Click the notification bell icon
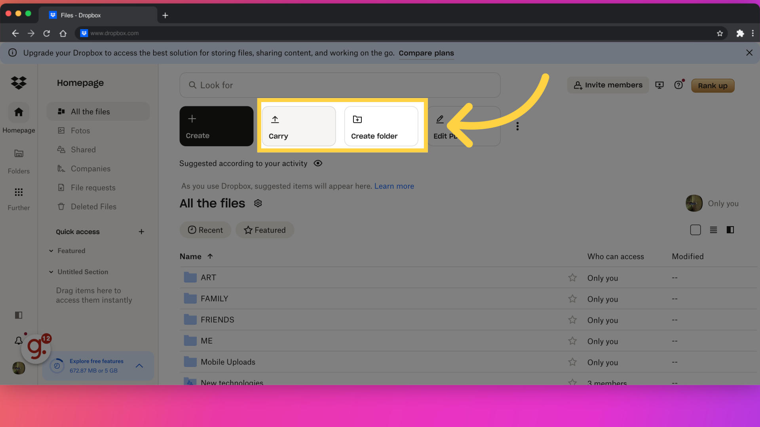The width and height of the screenshot is (760, 427). (19, 339)
